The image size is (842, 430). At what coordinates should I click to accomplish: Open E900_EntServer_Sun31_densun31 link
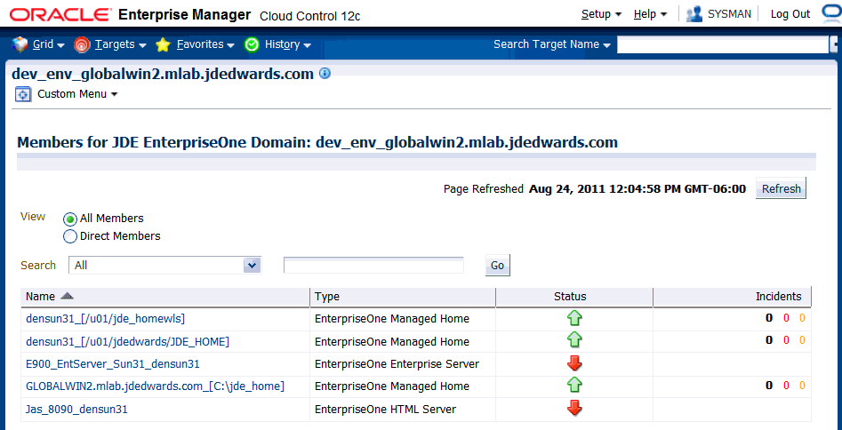(113, 364)
